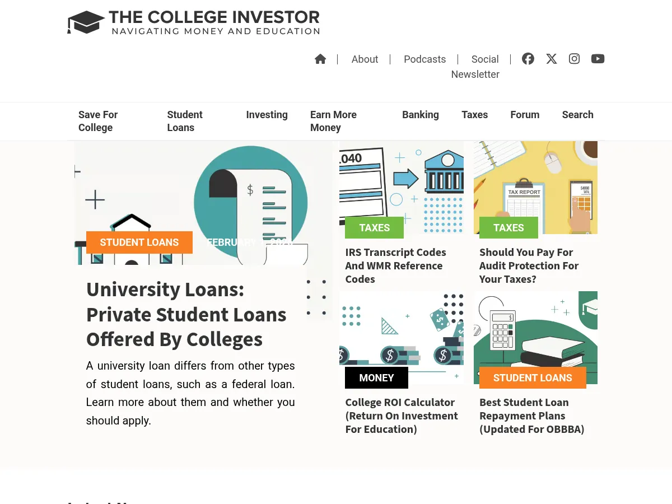The width and height of the screenshot is (672, 504).
Task: Open the Save For College menu
Action: click(x=98, y=121)
